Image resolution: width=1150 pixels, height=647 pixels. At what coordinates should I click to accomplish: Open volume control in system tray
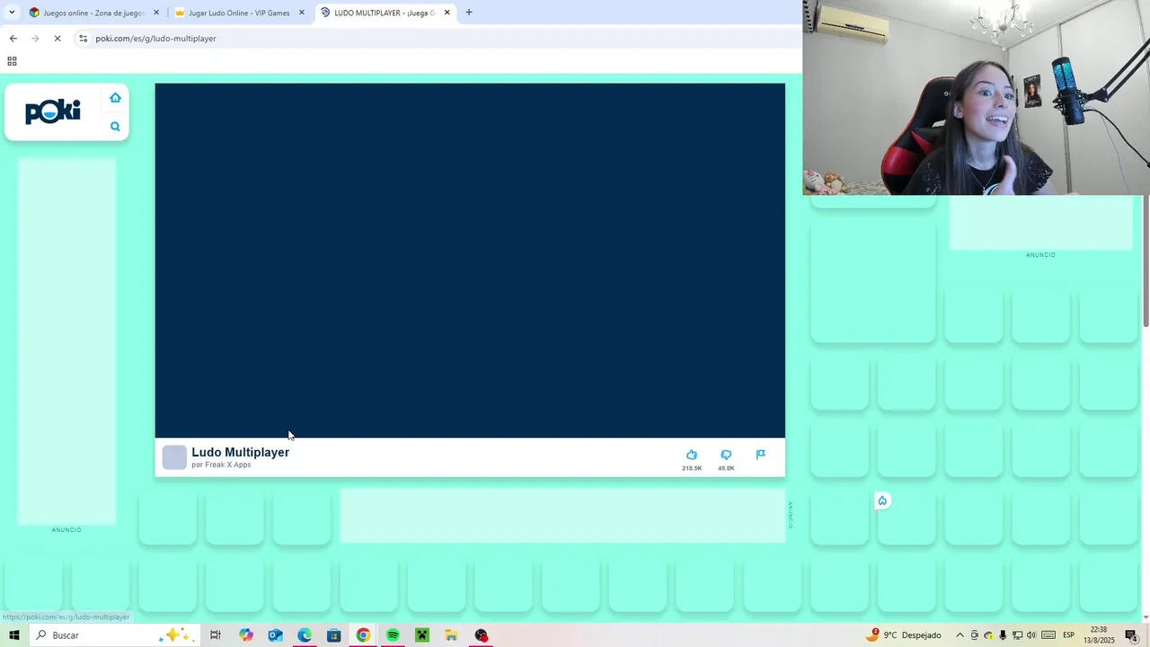point(1031,635)
